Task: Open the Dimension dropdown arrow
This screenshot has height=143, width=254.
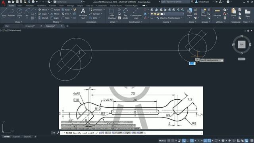Action: (x=104, y=10)
